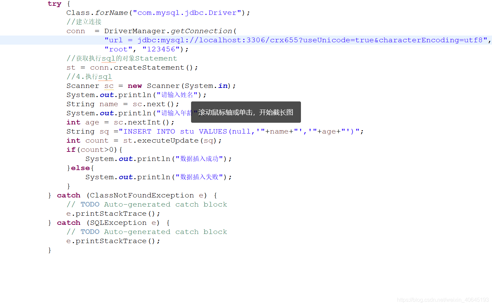Click the printStackTrace line below the SQLException TODO comment
Screen dimensions: 492x306
(113, 241)
